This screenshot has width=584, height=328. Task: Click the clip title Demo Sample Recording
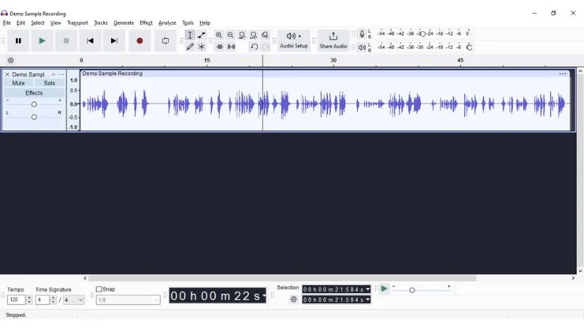[x=112, y=74]
